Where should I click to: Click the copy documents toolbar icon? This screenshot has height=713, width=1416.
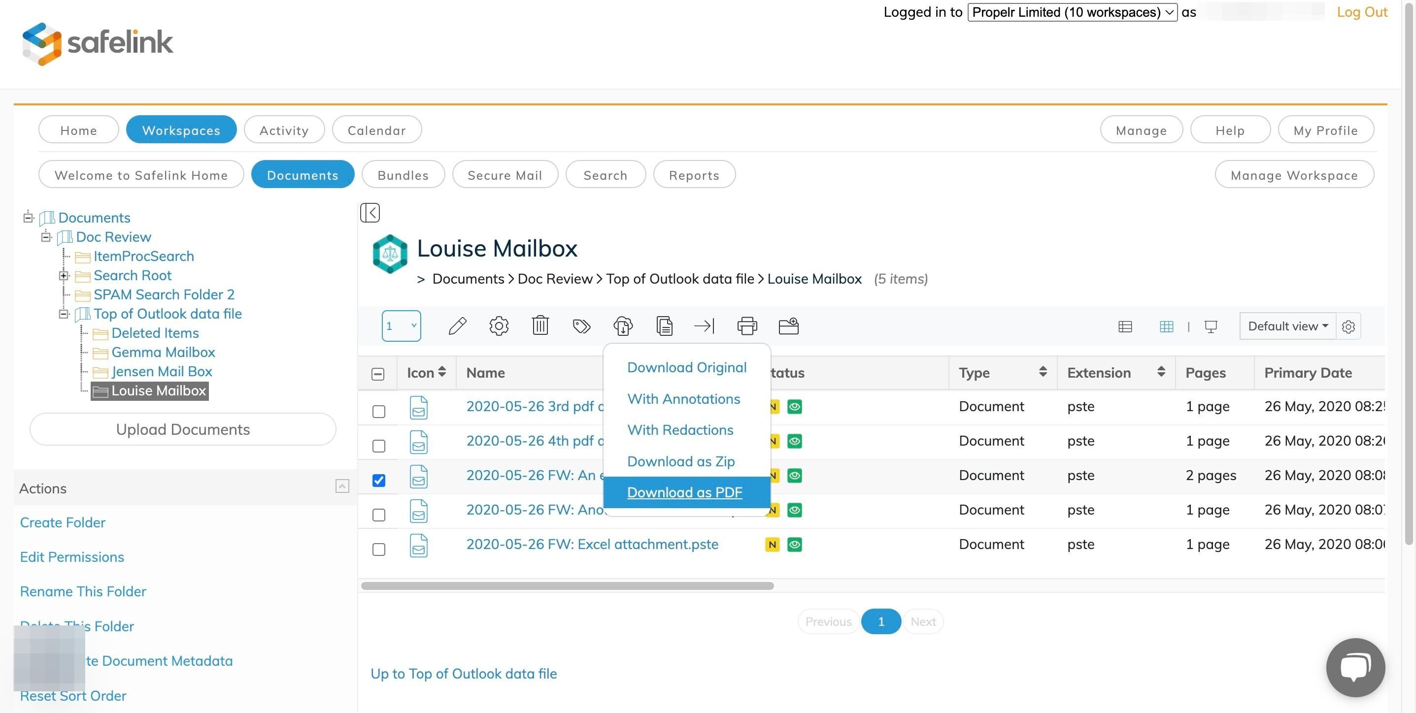664,326
